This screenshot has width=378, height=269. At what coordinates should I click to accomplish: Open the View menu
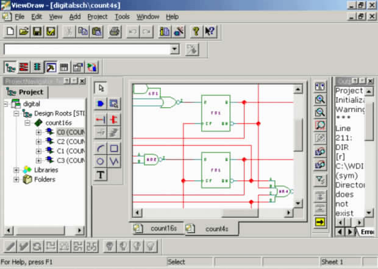[x=55, y=17]
